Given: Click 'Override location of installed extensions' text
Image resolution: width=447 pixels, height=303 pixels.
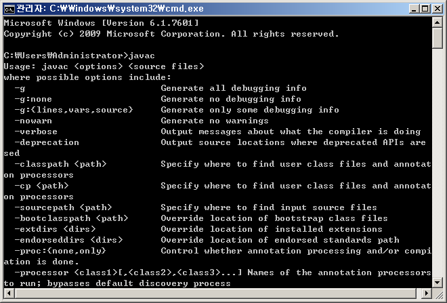Looking at the screenshot, I should (x=272, y=229).
